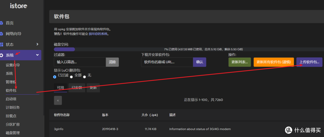Click the 软件包 page heading
Screen dimensions: 324x137
tap(61, 16)
